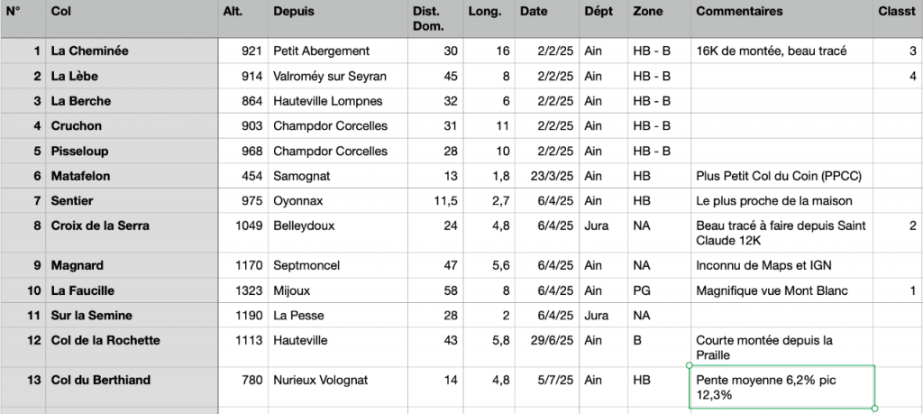Click the row number 7 cell

[23, 201]
